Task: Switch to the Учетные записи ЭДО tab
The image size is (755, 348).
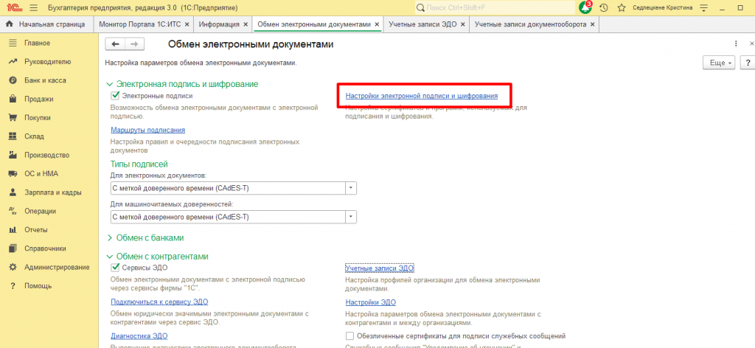Action: pos(422,24)
